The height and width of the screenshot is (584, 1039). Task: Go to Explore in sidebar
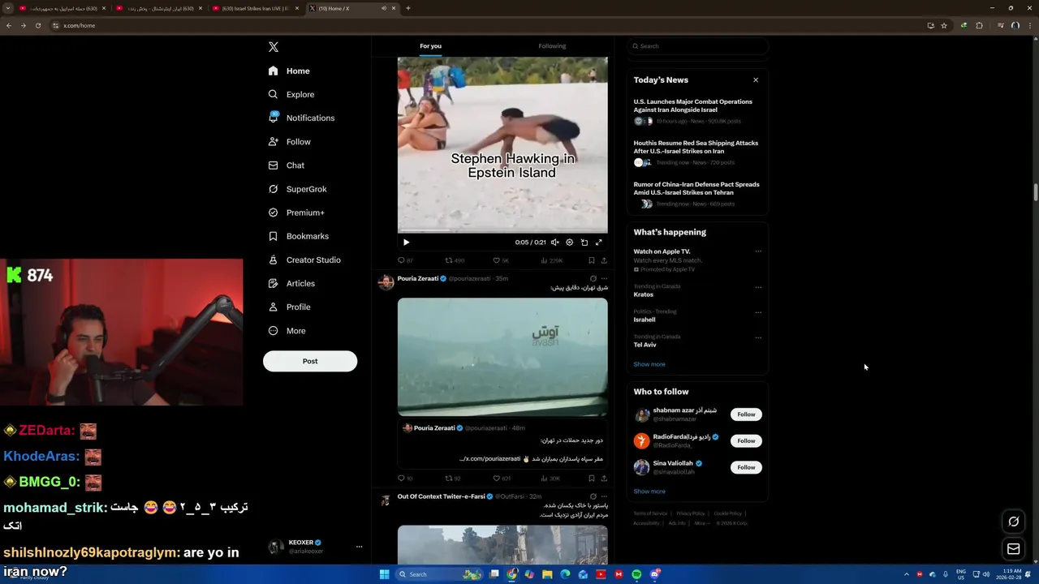pos(291,94)
